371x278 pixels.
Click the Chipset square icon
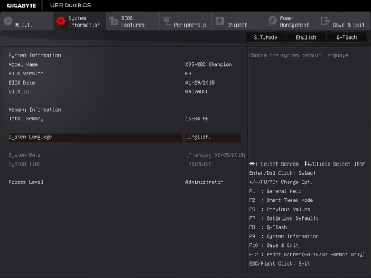(x=220, y=21)
